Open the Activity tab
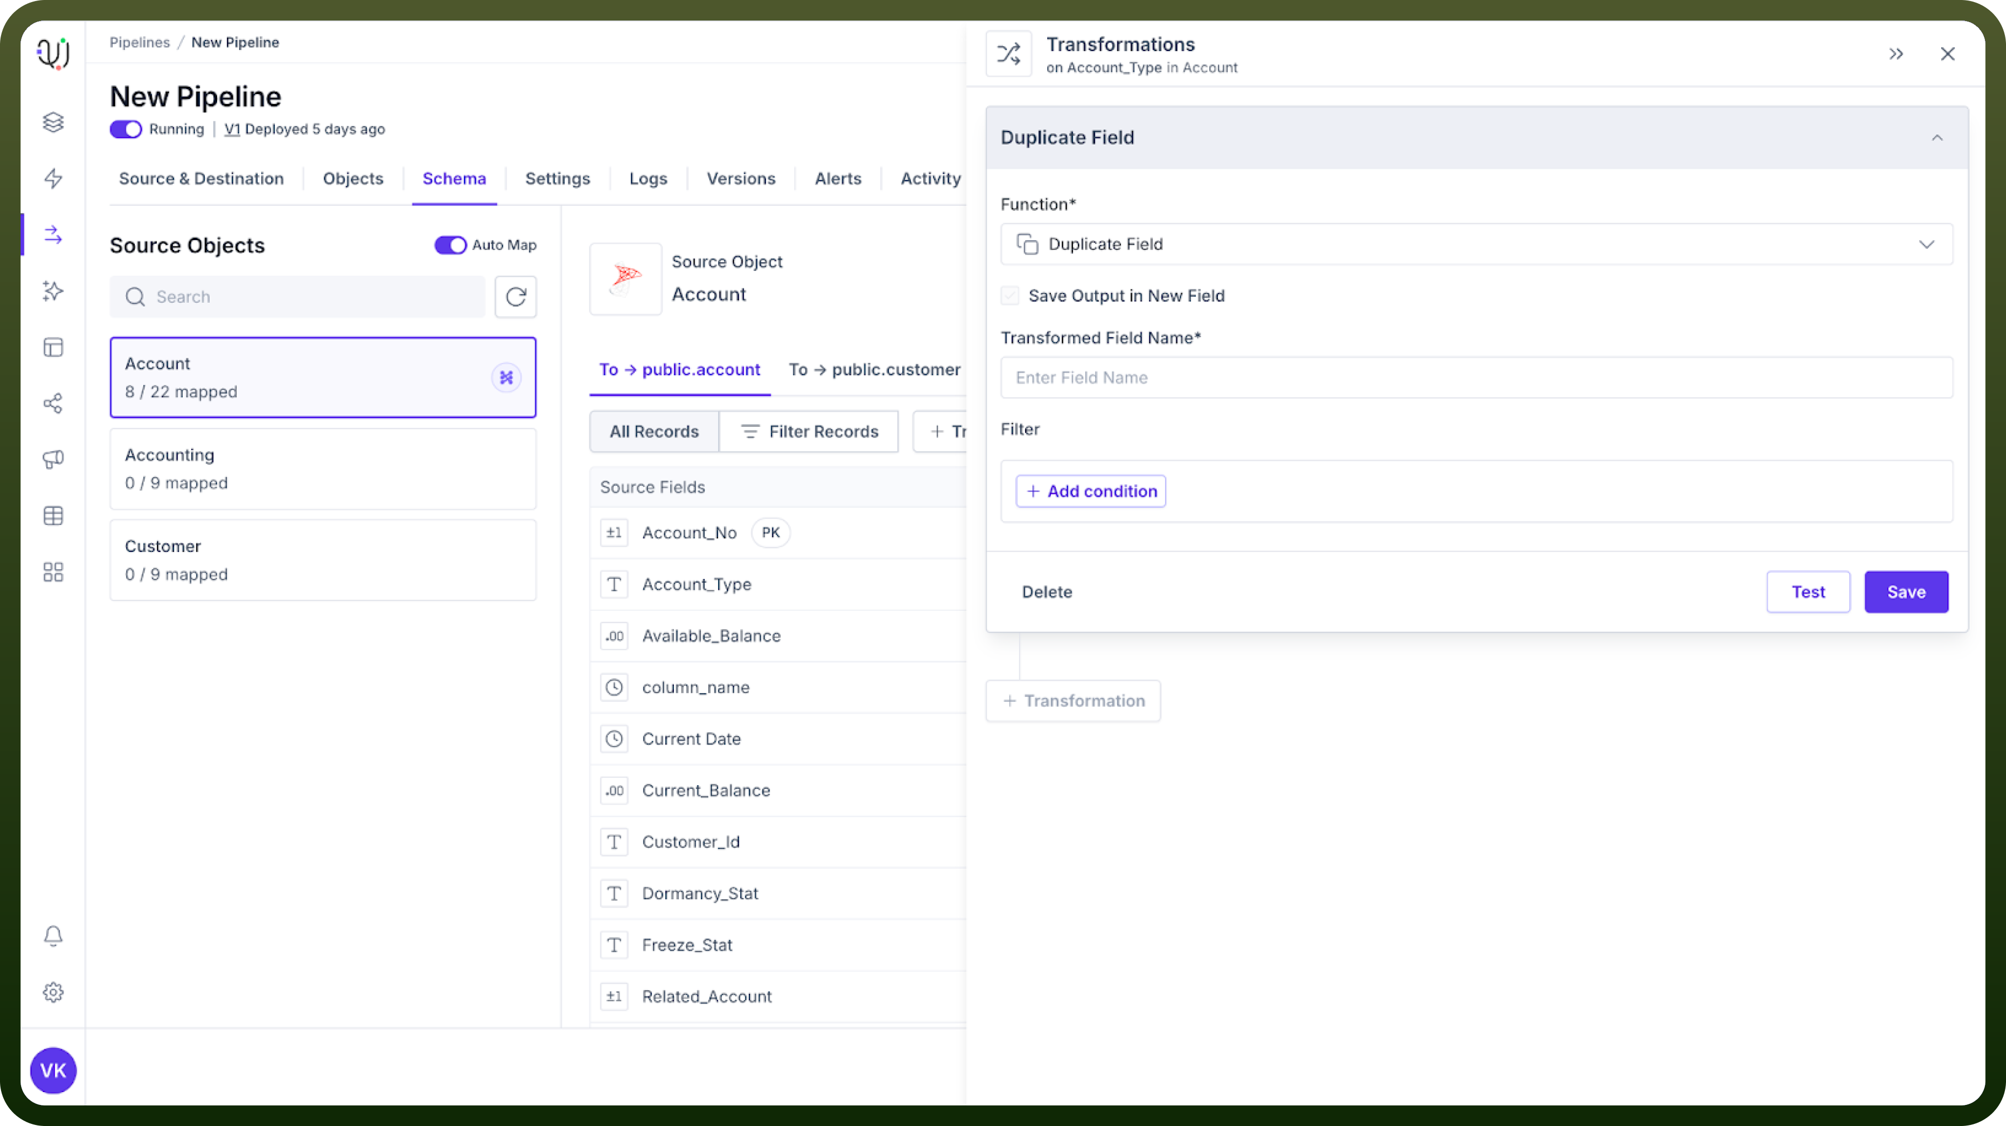The width and height of the screenshot is (2006, 1126). point(930,178)
